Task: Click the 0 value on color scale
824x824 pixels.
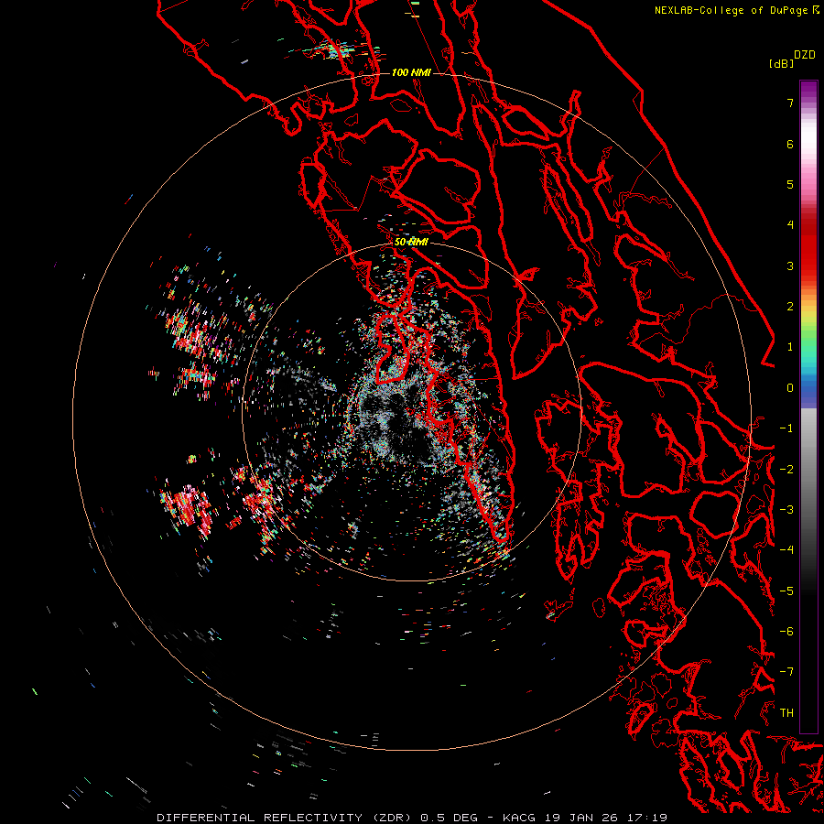Action: point(790,388)
